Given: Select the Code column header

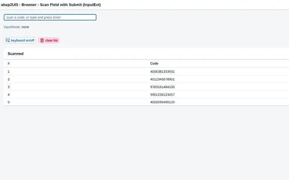Looking at the screenshot, I should 154,64.
